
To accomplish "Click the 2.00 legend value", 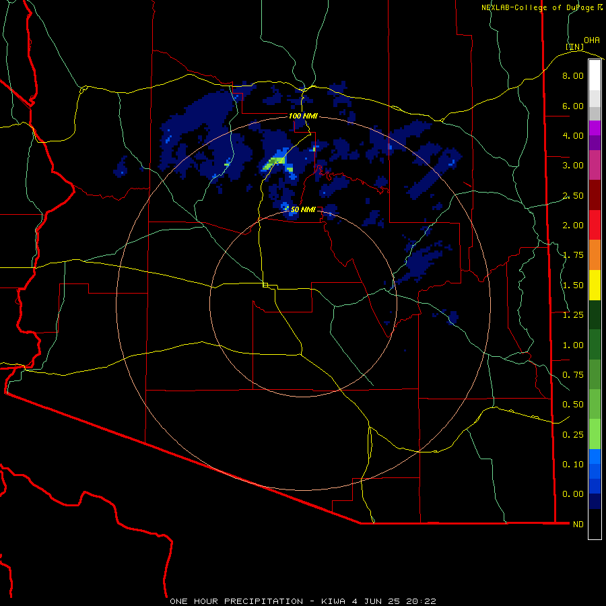I will pyautogui.click(x=573, y=226).
